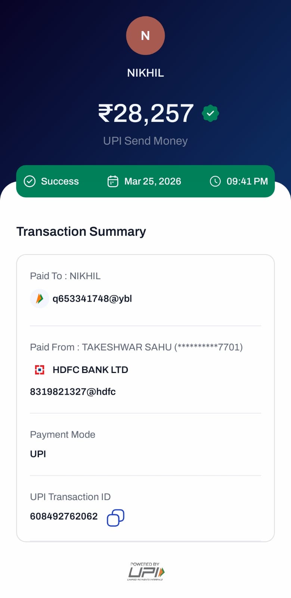Tap the copy icon beside UPI Transaction ID

(115, 518)
